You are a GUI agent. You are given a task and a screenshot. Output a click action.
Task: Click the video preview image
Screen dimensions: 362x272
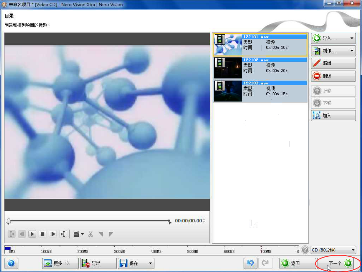[x=107, y=122]
